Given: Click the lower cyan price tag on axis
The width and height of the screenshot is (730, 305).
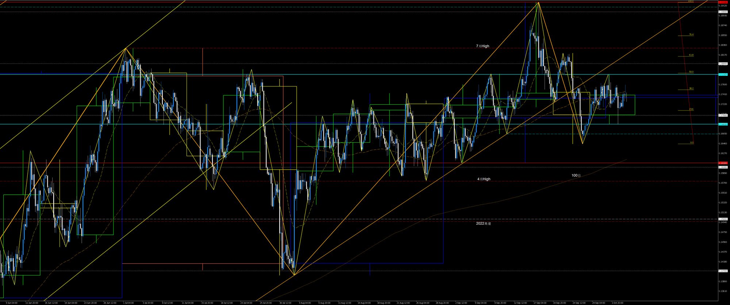Looking at the screenshot, I should (723, 124).
